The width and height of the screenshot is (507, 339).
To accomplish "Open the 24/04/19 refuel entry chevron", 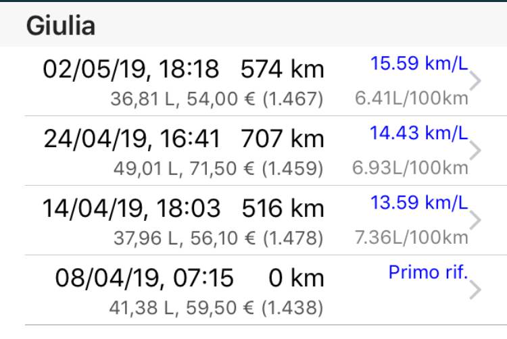I will [x=475, y=150].
